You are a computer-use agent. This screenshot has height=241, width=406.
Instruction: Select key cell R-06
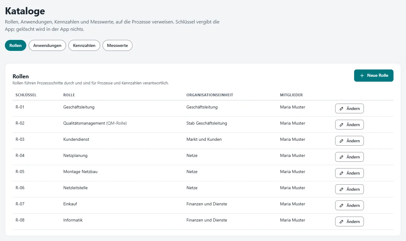(x=20, y=188)
